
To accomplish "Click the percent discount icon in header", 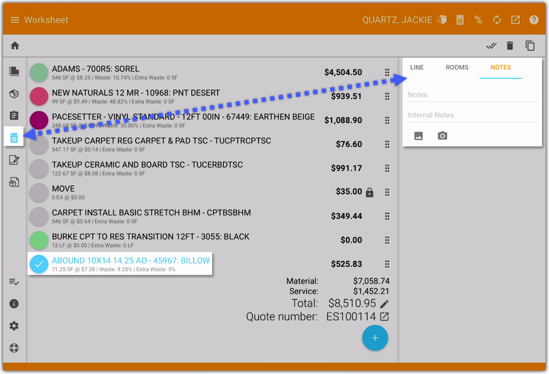I will pos(479,20).
